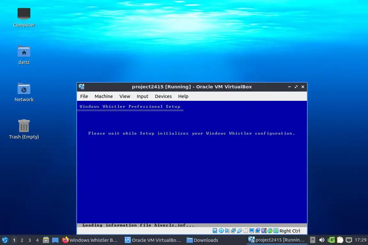Viewport: 368px width, 245px height.
Task: Switch to the Windows Whistler Firefox window
Action: point(90,240)
